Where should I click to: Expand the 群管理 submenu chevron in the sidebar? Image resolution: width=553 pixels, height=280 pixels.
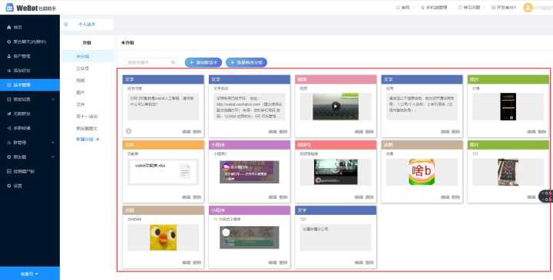coord(53,143)
